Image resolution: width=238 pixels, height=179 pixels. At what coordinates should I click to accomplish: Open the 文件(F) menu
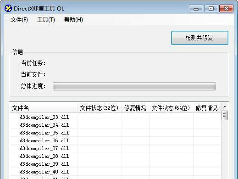(19, 20)
